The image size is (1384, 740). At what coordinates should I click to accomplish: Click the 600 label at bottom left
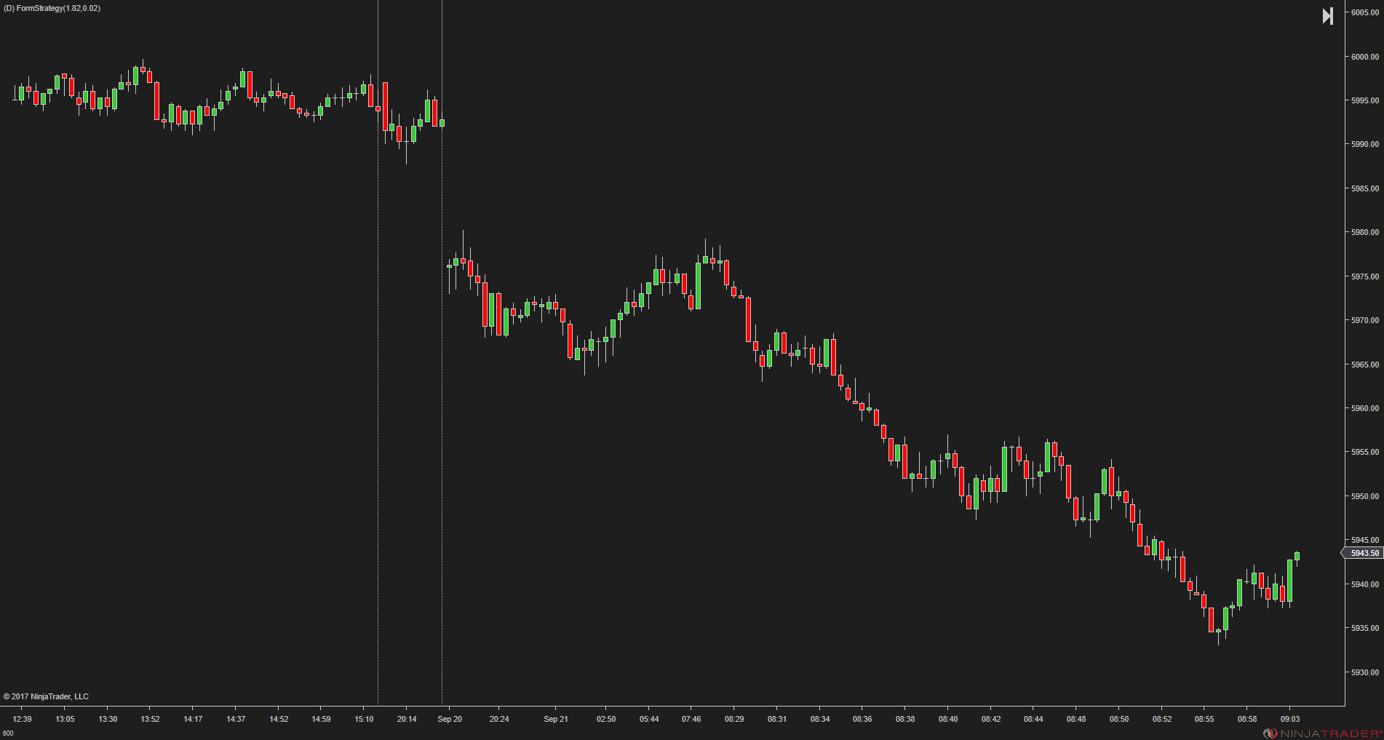(8, 733)
